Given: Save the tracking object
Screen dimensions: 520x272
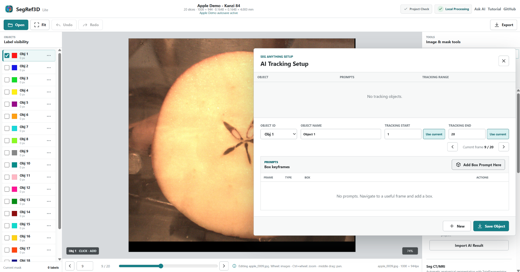Looking at the screenshot, I should 491,226.
